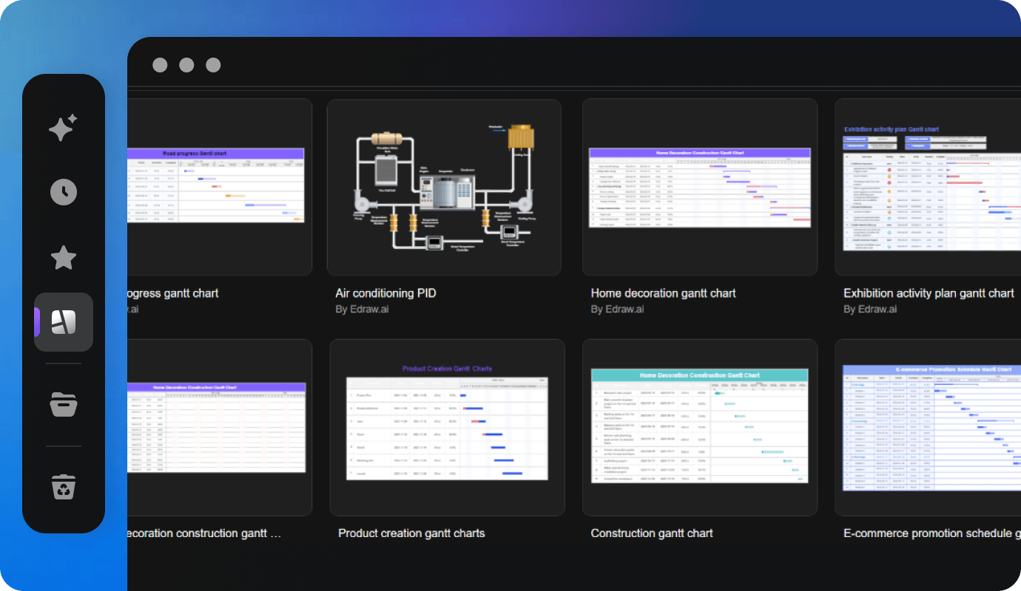Open the Recent clock icon in sidebar
This screenshot has height=591, width=1021.
(x=64, y=192)
